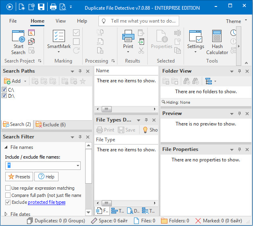Click the save icon in title bar

tap(41, 7)
